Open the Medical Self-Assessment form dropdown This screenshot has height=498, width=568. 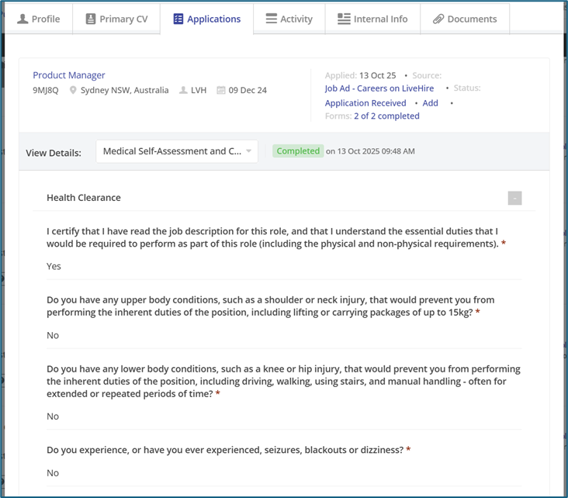pyautogui.click(x=177, y=152)
